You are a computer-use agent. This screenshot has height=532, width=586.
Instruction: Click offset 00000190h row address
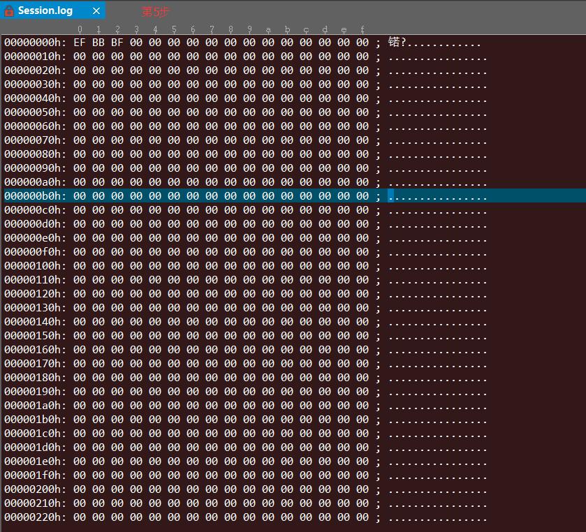(35, 392)
